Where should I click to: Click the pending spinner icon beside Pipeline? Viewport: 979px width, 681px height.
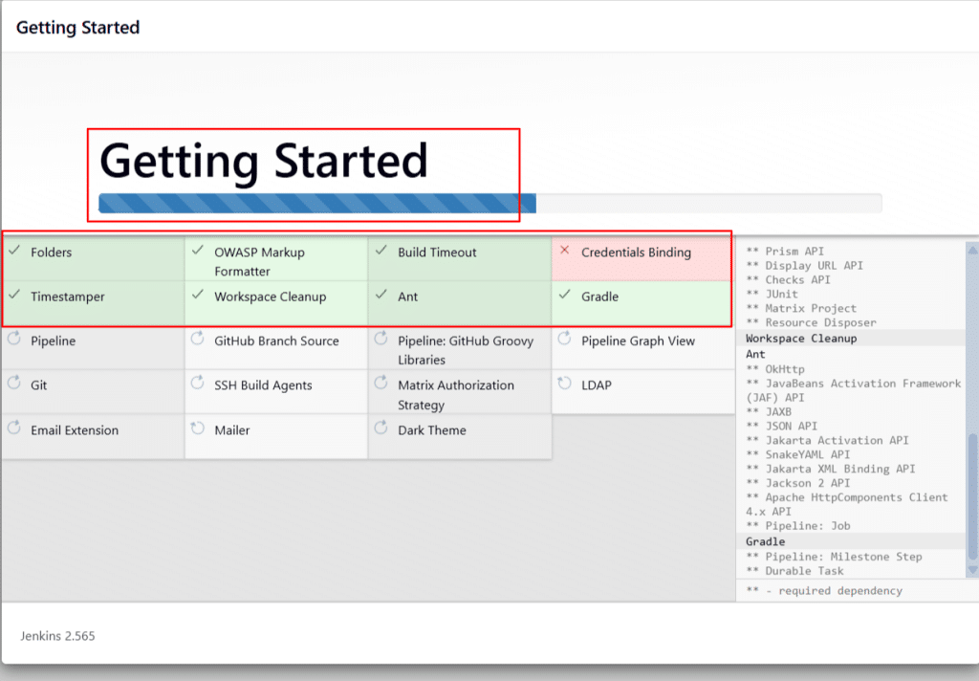pyautogui.click(x=14, y=339)
